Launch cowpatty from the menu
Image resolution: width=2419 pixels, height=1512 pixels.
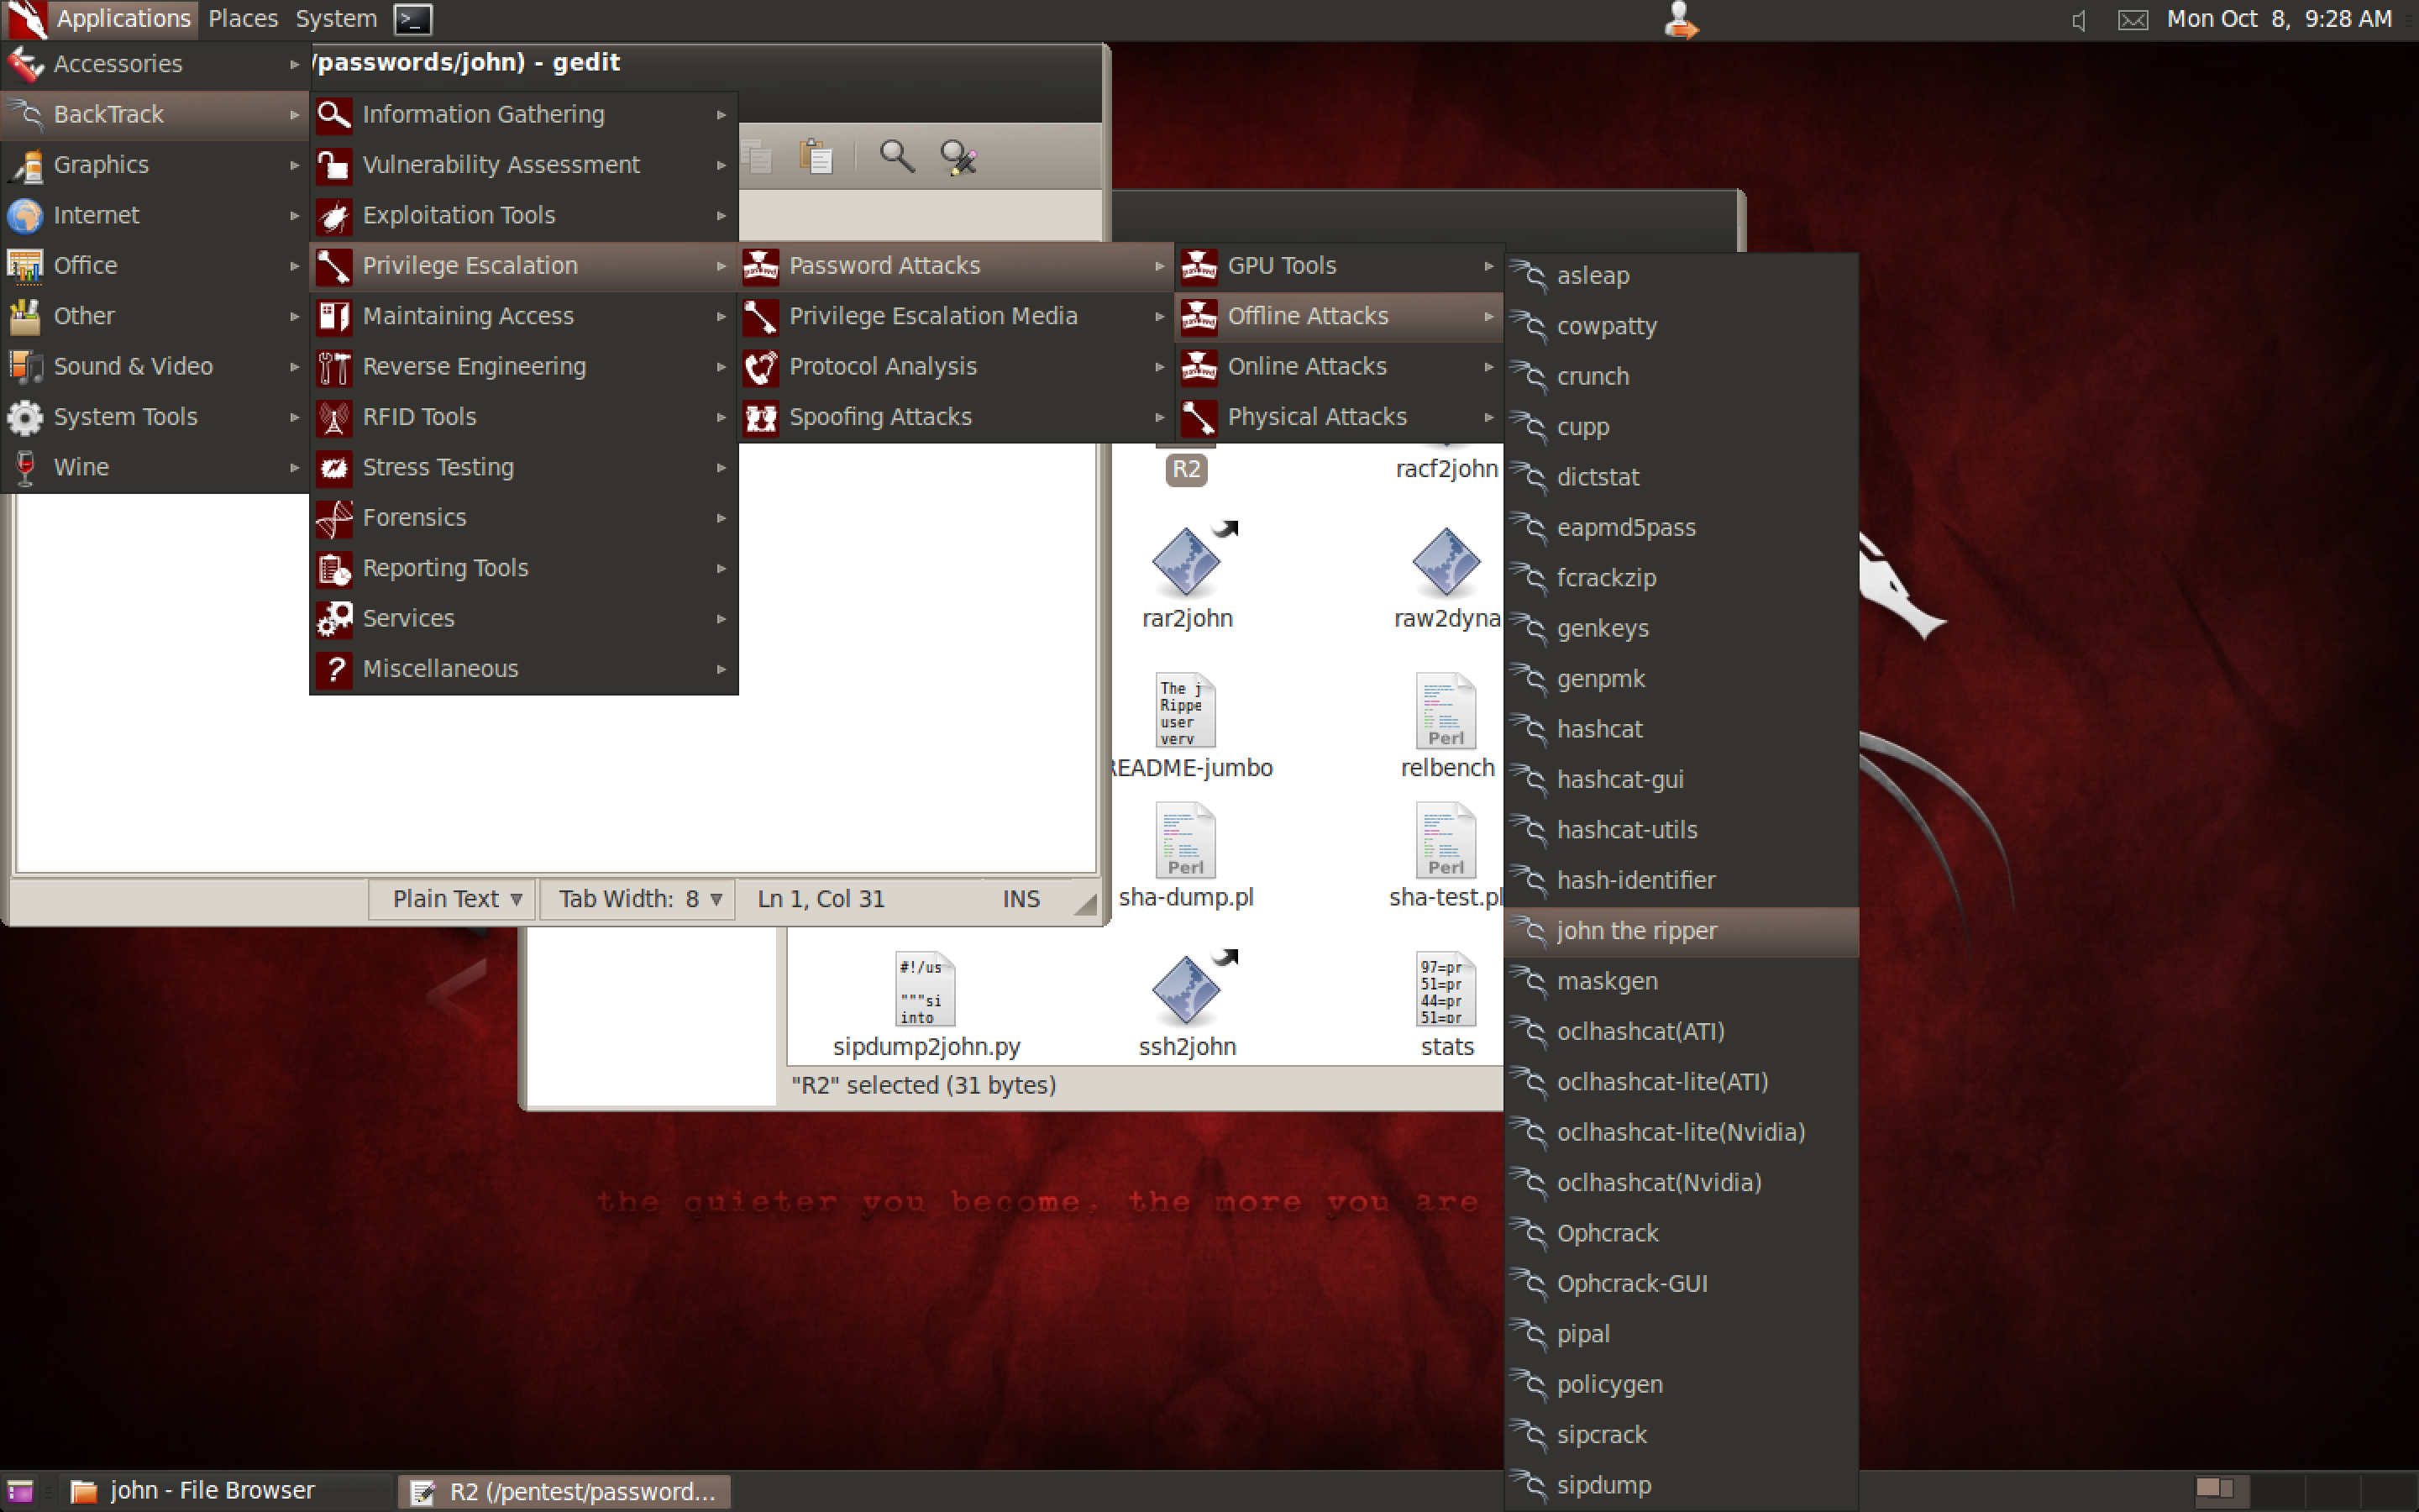click(1682, 326)
